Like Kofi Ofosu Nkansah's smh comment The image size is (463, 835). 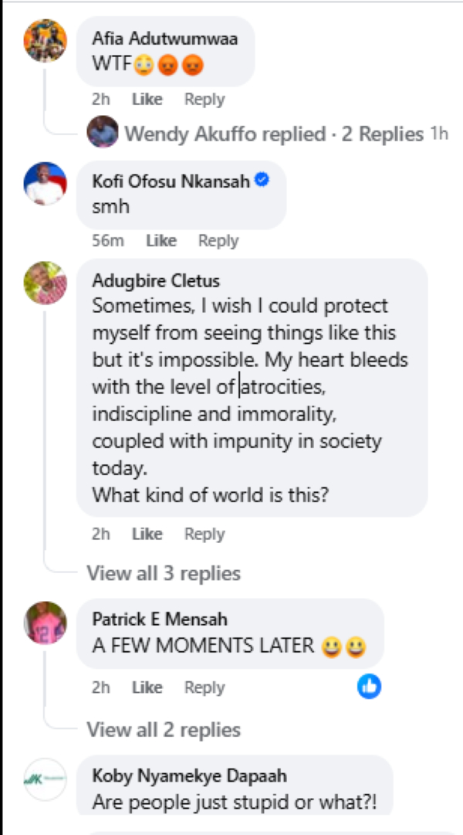161,241
